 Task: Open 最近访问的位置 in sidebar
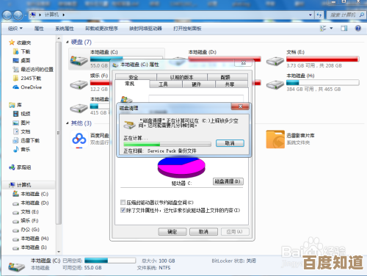pyautogui.click(x=37, y=70)
